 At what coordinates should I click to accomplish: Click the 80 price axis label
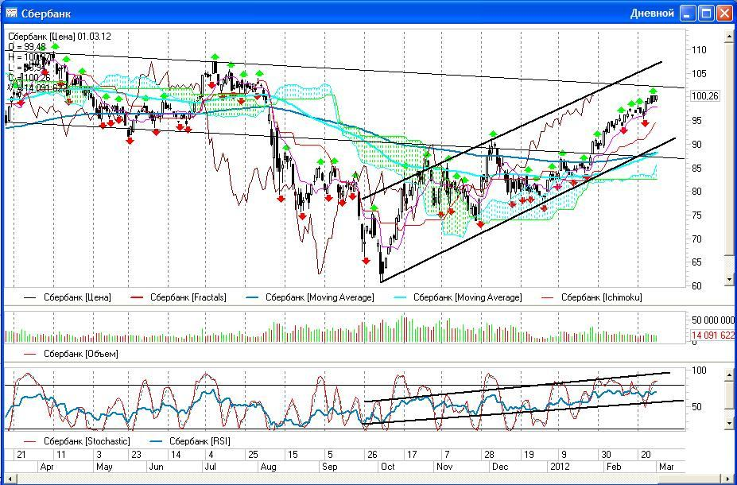tap(696, 192)
